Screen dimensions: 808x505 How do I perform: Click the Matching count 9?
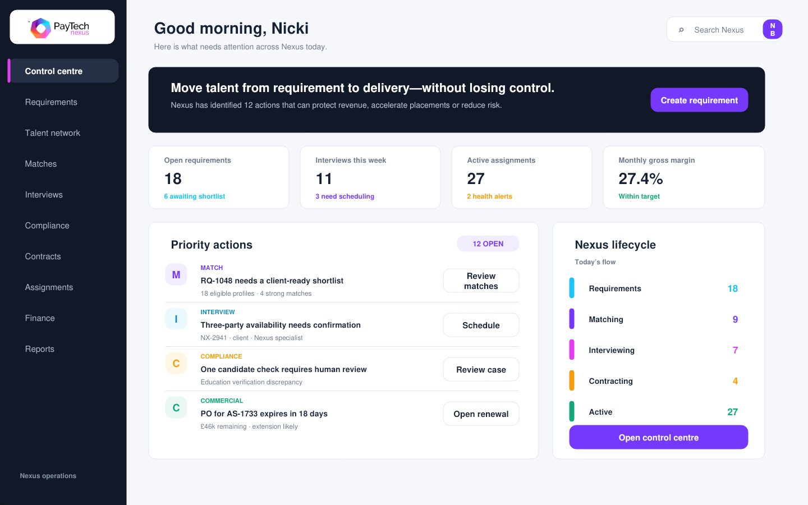tap(735, 319)
